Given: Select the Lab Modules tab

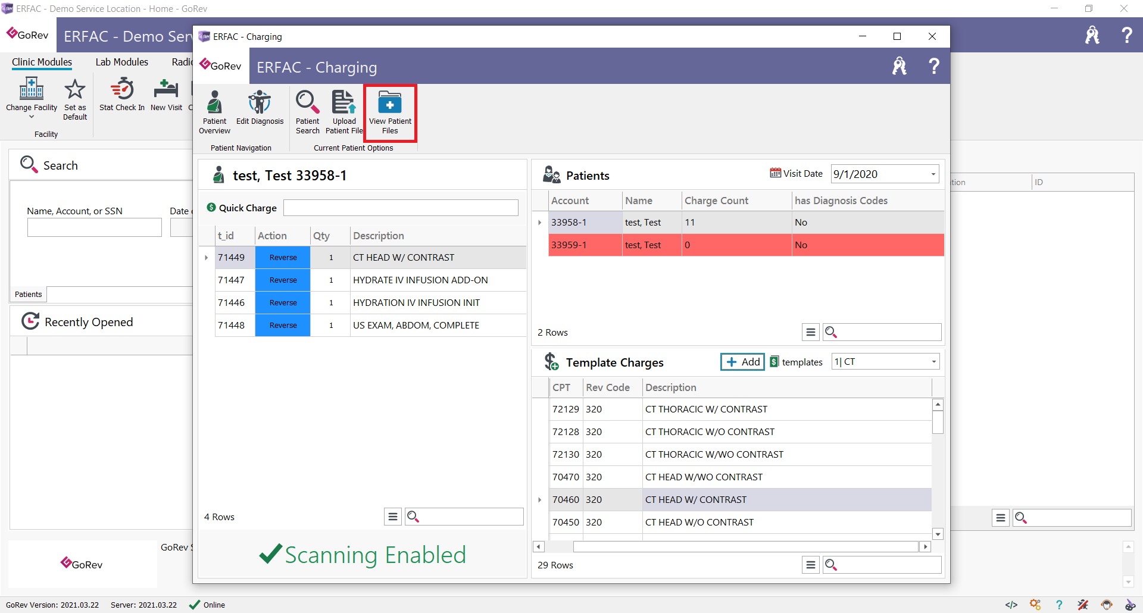Looking at the screenshot, I should click(x=121, y=62).
